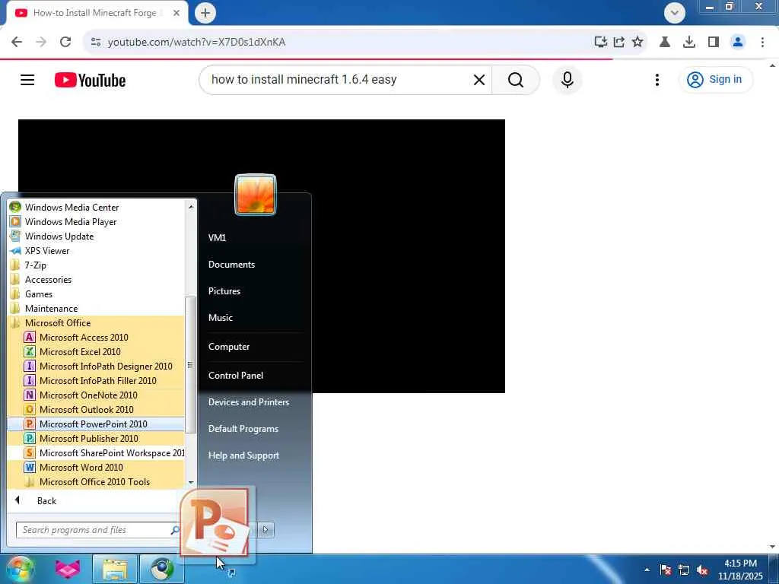Switch to Chrome in the taskbar
Screen dimensions: 779x584
coord(162,569)
